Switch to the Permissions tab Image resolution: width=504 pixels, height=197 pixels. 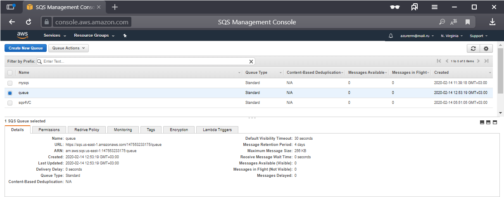[x=49, y=130]
